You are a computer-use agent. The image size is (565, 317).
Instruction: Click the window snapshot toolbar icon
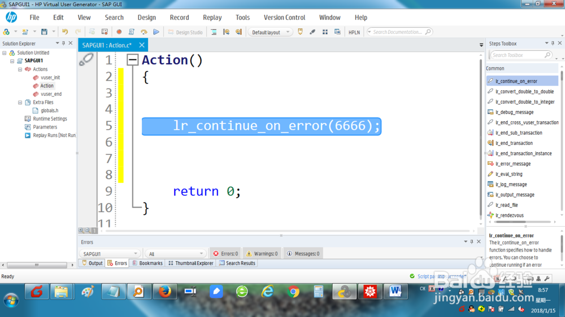pos(337,32)
